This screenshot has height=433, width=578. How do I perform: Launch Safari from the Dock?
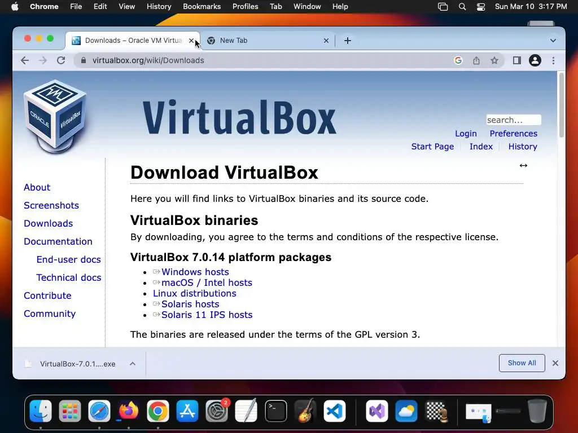99,411
